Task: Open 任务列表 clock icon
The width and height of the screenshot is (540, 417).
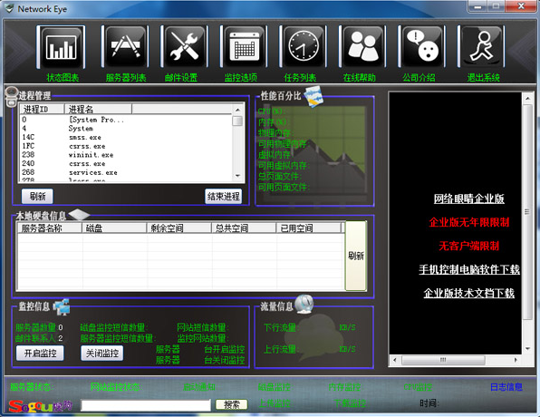Action: pos(304,47)
